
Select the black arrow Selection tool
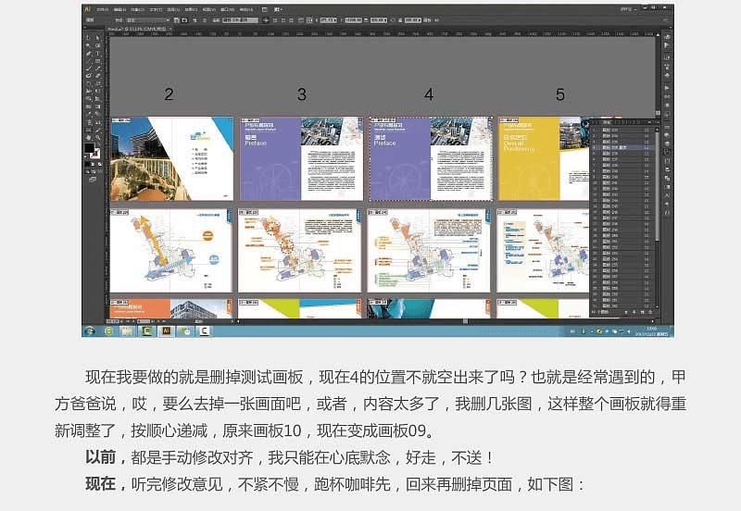(88, 38)
